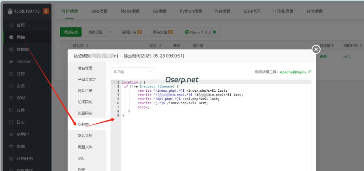Open the 0.当前 rewrite template dropdown
364x171 pixels.
[x=133, y=71]
